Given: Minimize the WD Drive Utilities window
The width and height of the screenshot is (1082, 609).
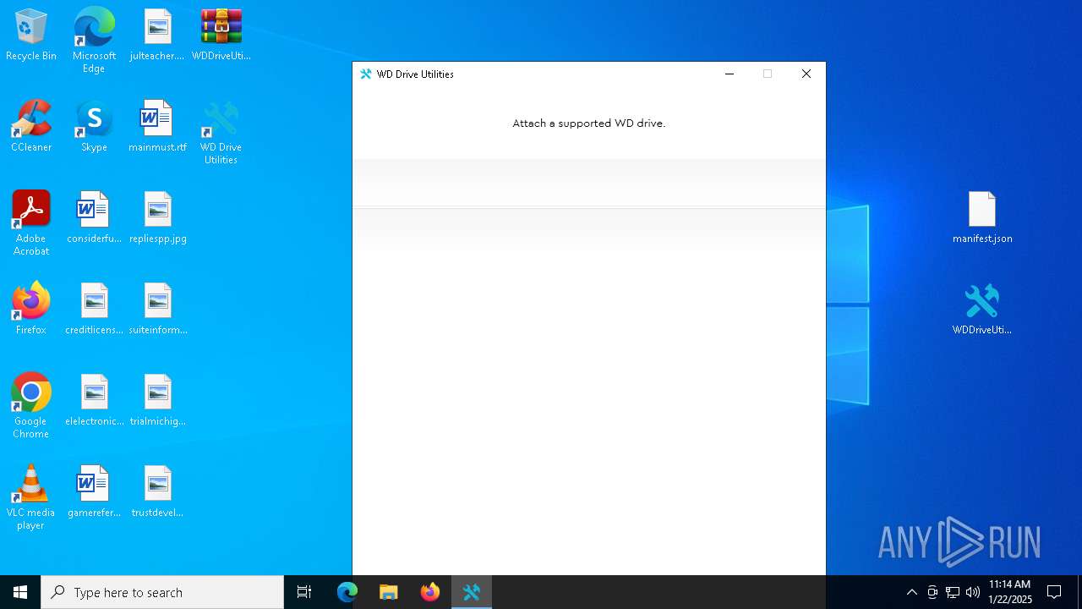Looking at the screenshot, I should (730, 74).
